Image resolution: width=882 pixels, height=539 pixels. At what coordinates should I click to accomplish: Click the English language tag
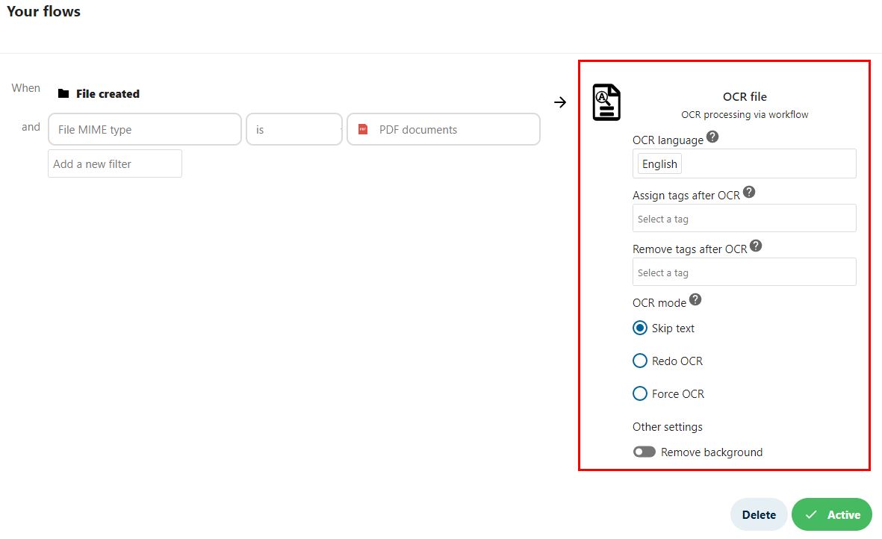(x=659, y=163)
